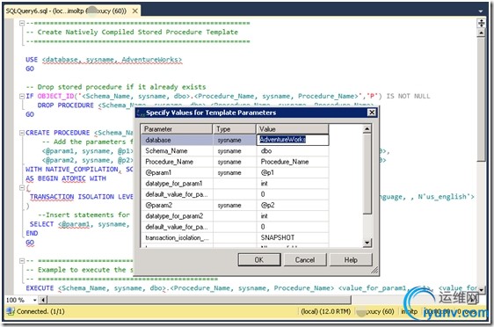Click the @p2 value cell
The image size is (494, 327).
293,206
